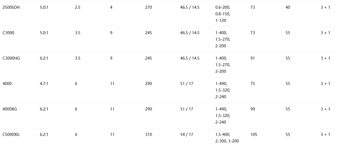Click the 105 retrieve value

[254, 135]
